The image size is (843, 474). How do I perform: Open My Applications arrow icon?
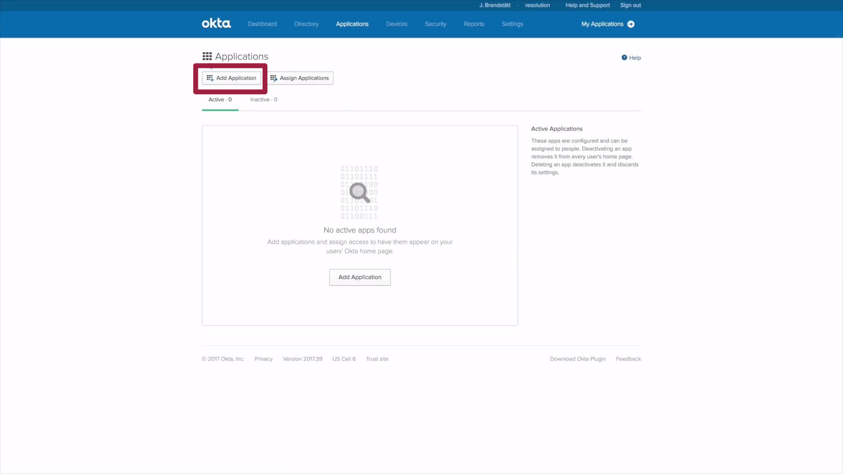click(631, 24)
